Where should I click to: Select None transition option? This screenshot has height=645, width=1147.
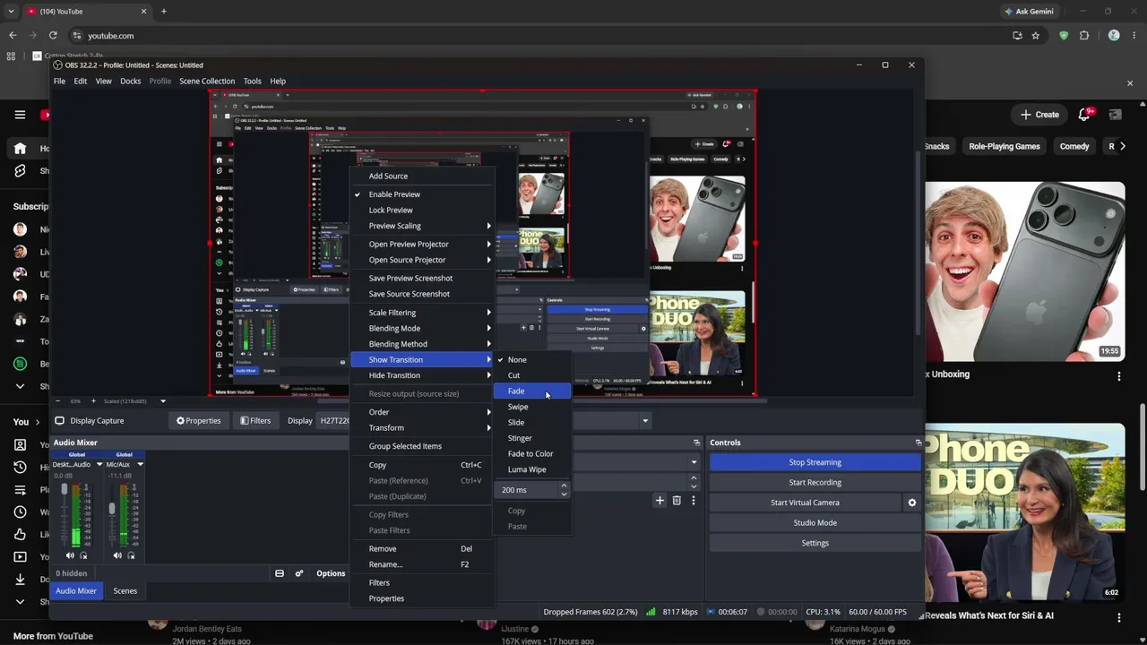[531, 360]
